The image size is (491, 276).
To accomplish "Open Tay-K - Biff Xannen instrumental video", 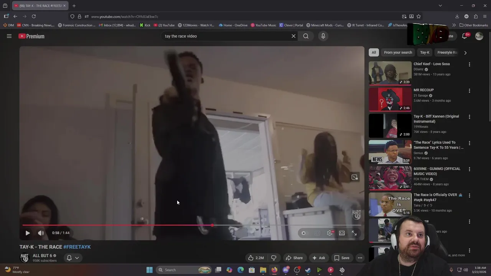I will (x=390, y=126).
